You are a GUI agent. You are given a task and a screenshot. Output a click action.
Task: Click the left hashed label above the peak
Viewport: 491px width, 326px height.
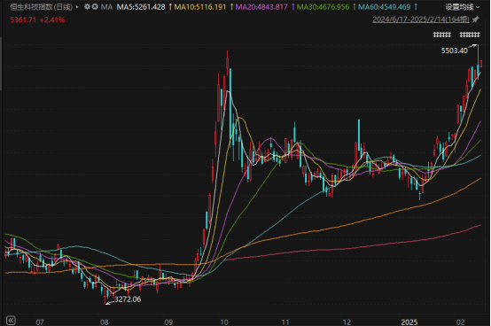[x=441, y=35]
